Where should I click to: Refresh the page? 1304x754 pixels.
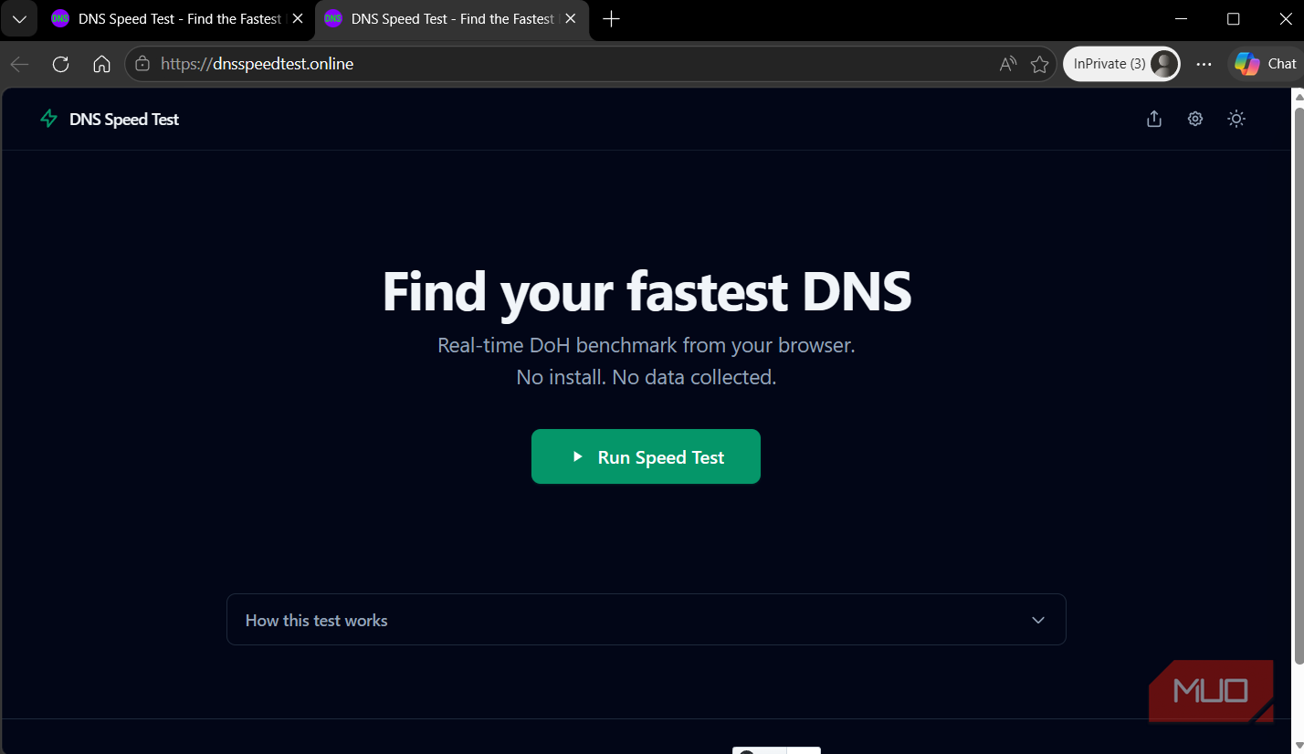coord(61,64)
